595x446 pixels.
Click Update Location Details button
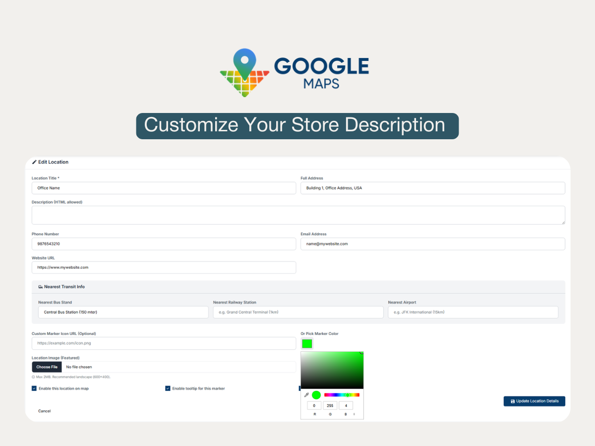(534, 401)
